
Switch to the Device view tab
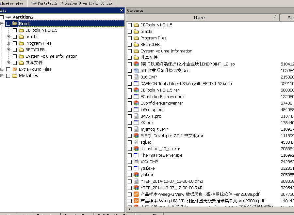click(13, 4)
